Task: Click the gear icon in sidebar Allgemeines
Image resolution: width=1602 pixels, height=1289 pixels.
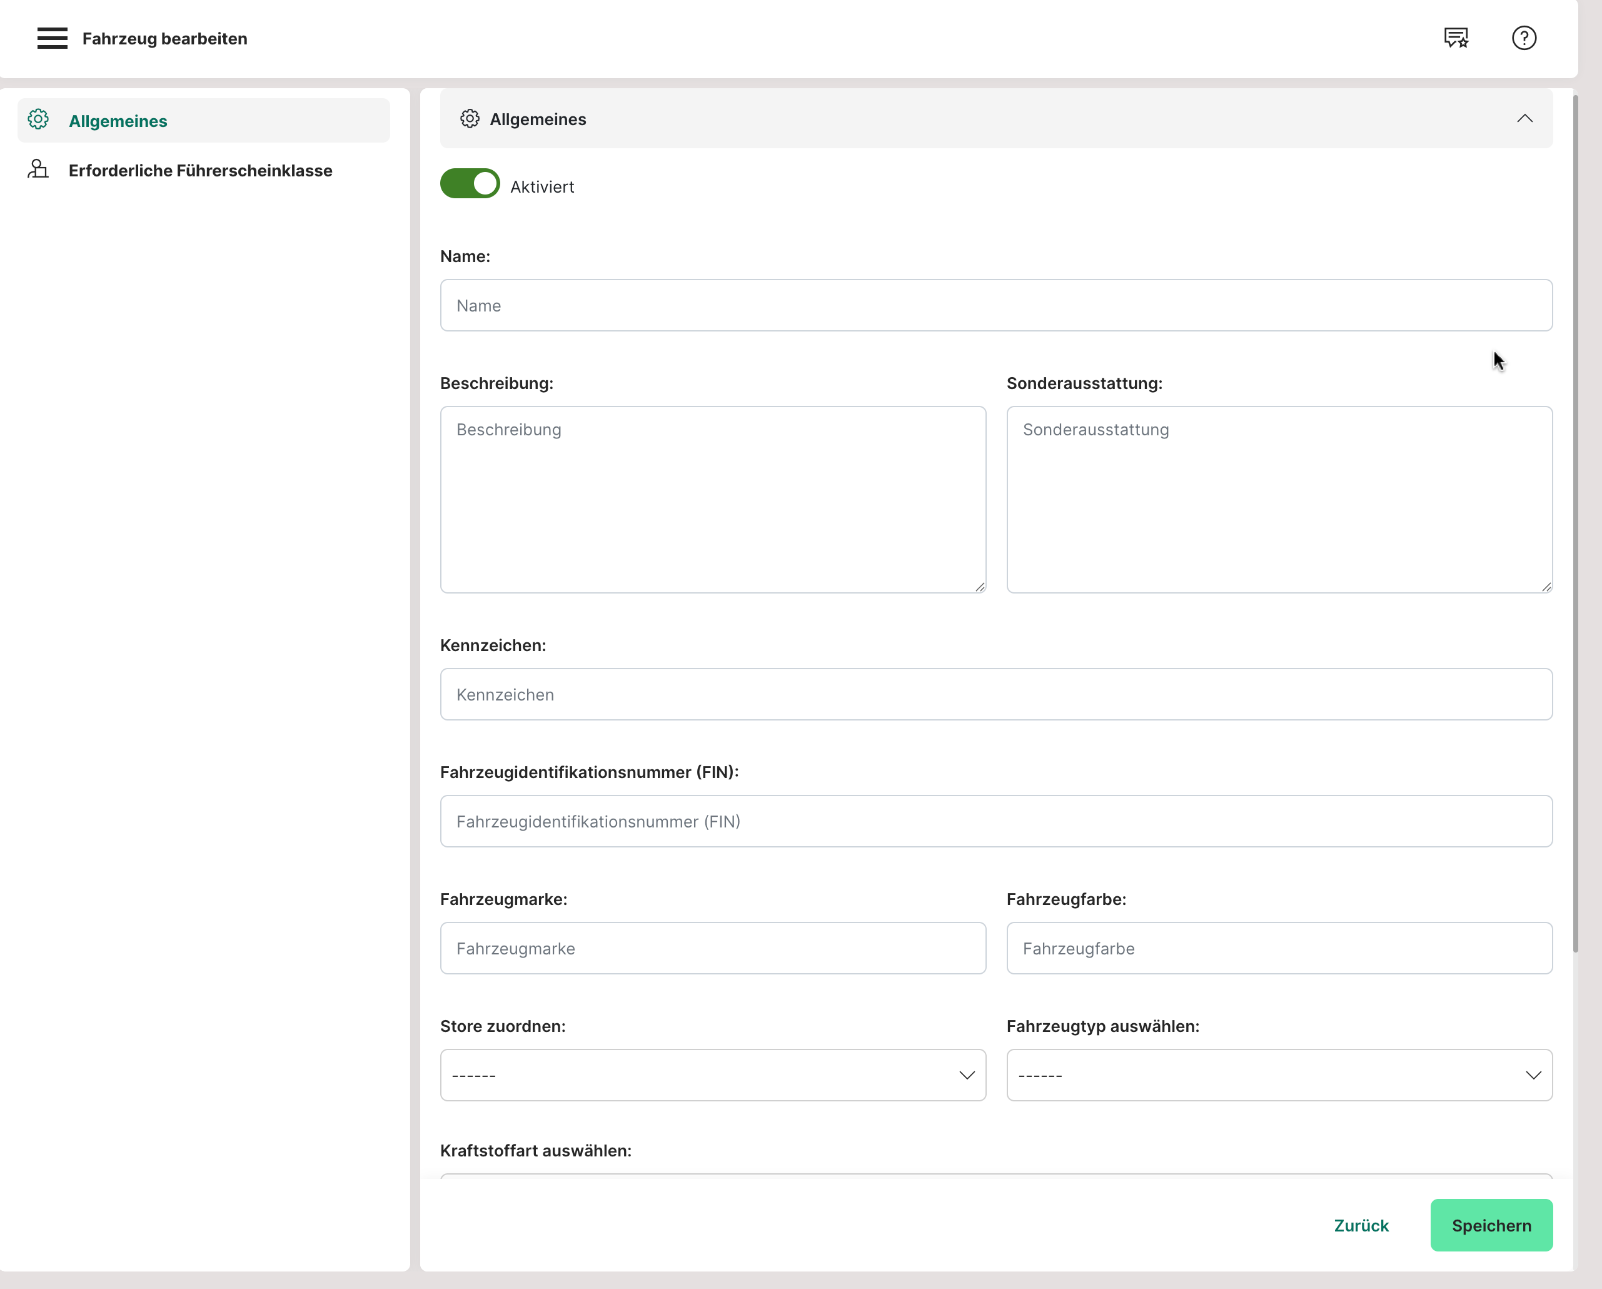Action: click(39, 119)
